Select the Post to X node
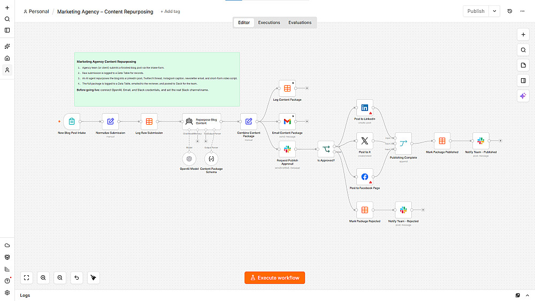This screenshot has height=301, width=535. pyautogui.click(x=364, y=141)
